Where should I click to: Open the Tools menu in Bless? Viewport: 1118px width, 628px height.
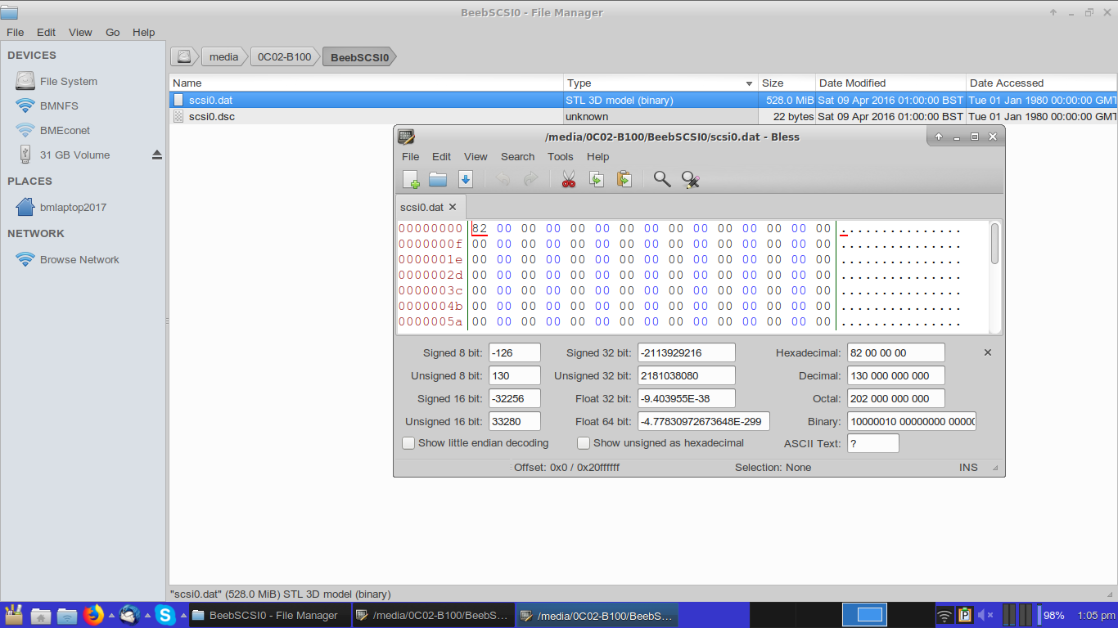(x=561, y=156)
